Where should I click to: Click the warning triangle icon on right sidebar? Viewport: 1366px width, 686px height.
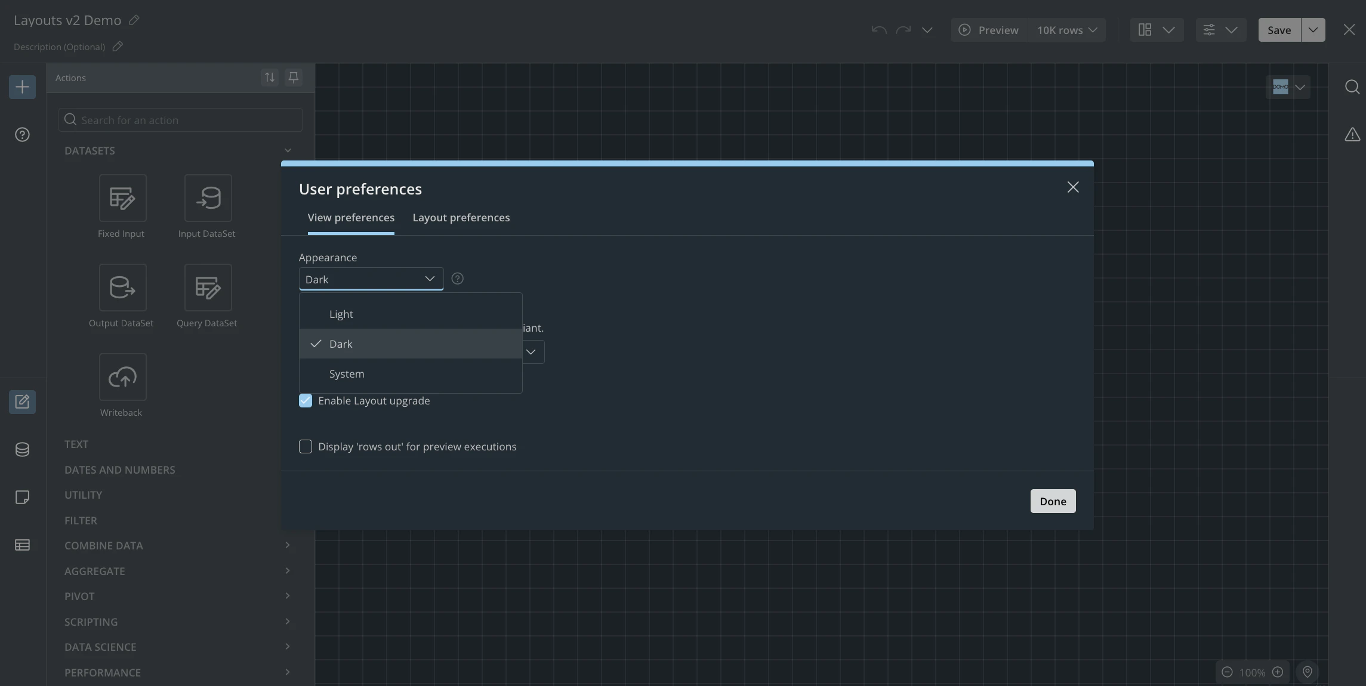pos(1352,135)
